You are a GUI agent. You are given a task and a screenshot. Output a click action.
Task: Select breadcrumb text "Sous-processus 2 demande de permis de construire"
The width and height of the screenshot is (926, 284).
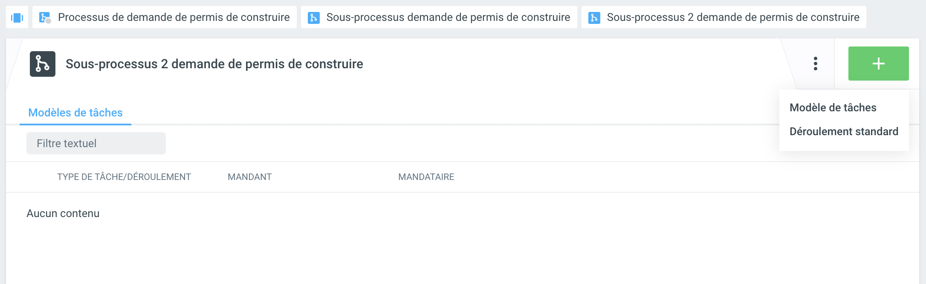point(733,17)
